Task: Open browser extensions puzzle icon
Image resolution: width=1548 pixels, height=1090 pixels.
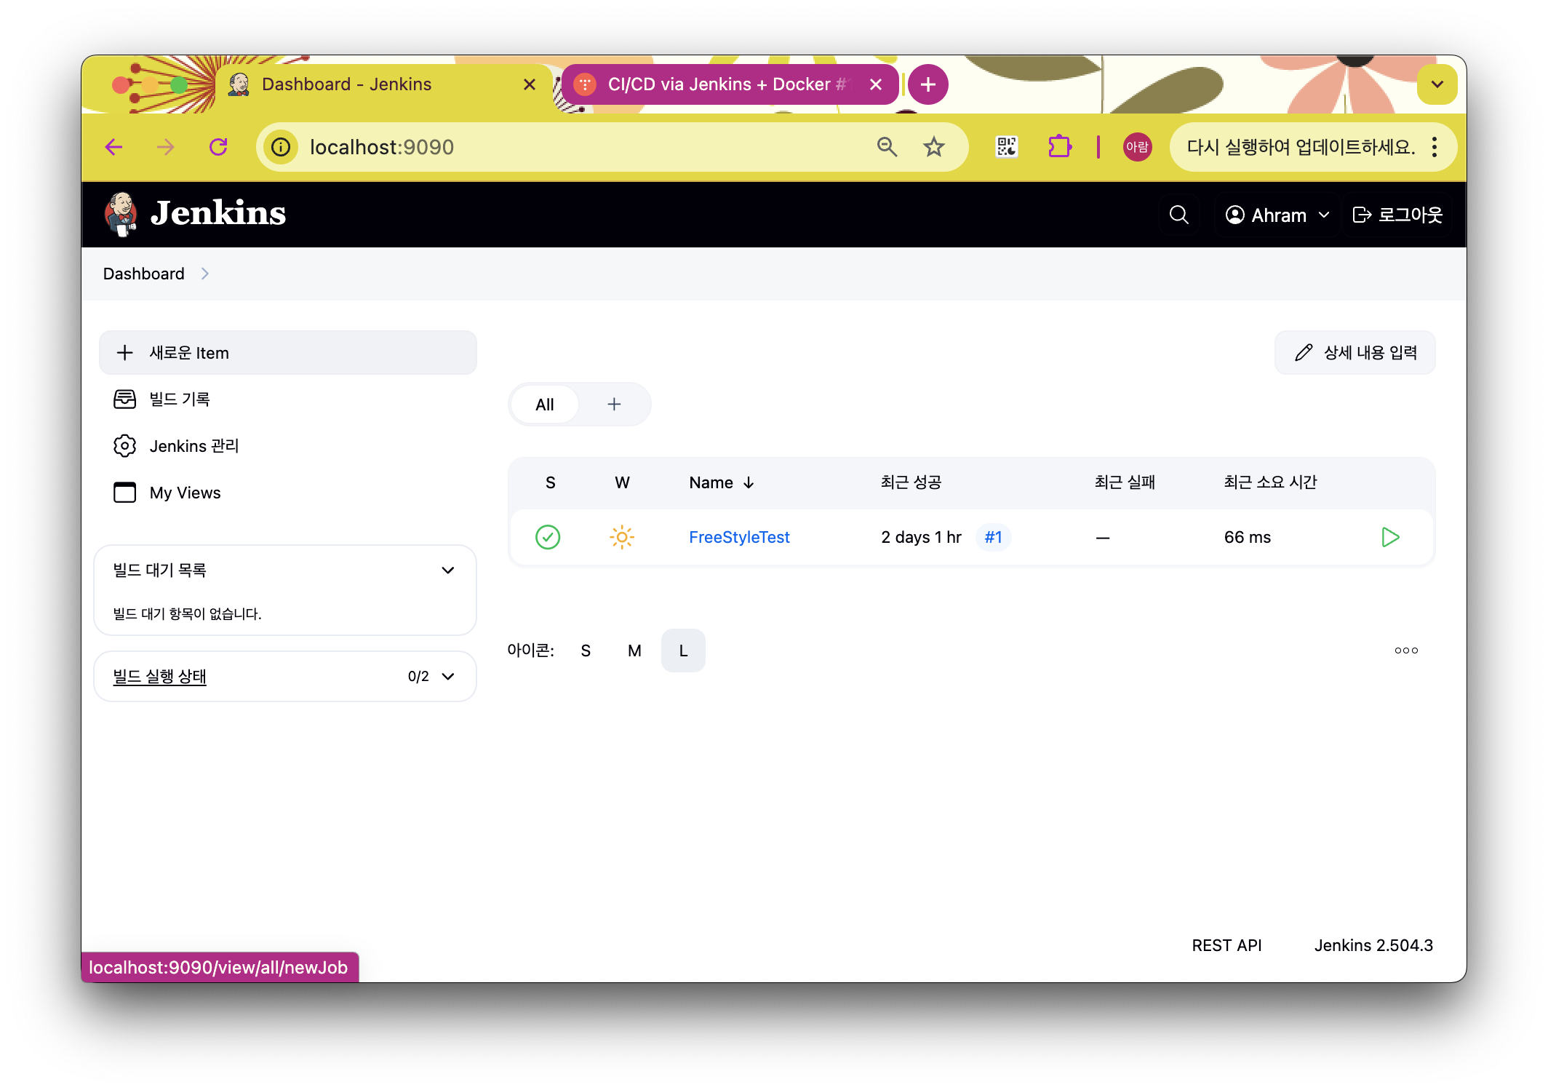Action: pos(1059,147)
